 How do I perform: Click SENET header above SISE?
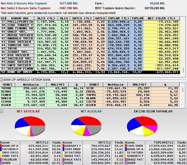pos(94,85)
